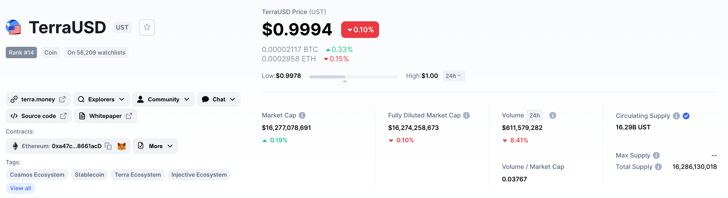This screenshot has width=728, height=198.
Task: Click the market cap 0.19% increase
Action: tap(275, 140)
